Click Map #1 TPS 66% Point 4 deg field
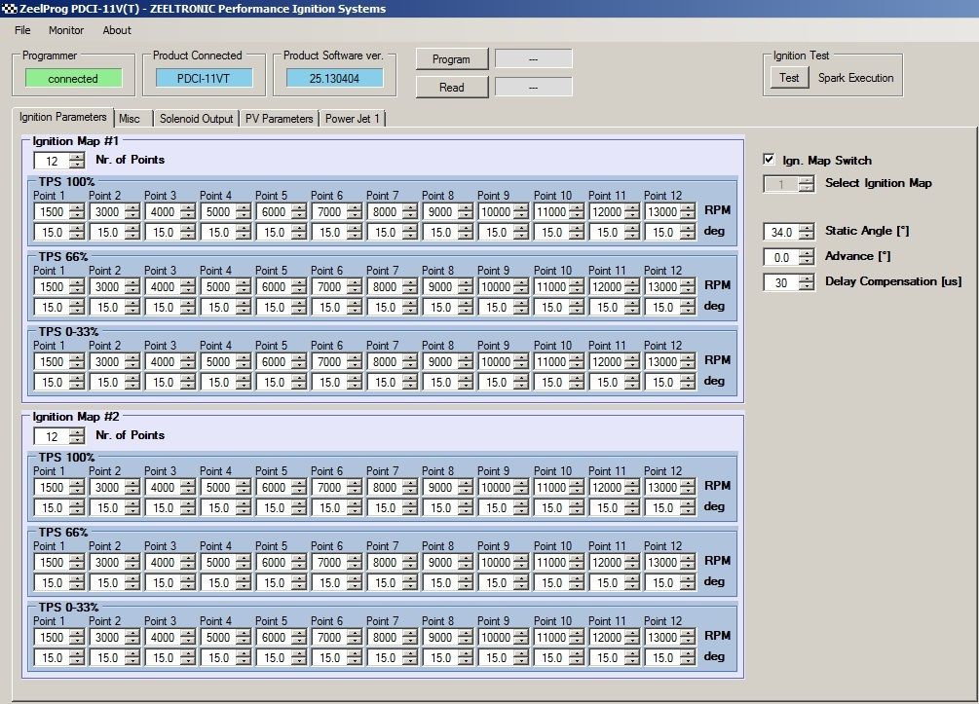Image resolution: width=979 pixels, height=704 pixels. [x=218, y=307]
